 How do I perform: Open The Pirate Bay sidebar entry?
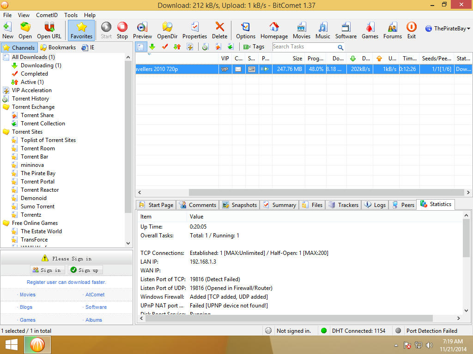coord(38,173)
